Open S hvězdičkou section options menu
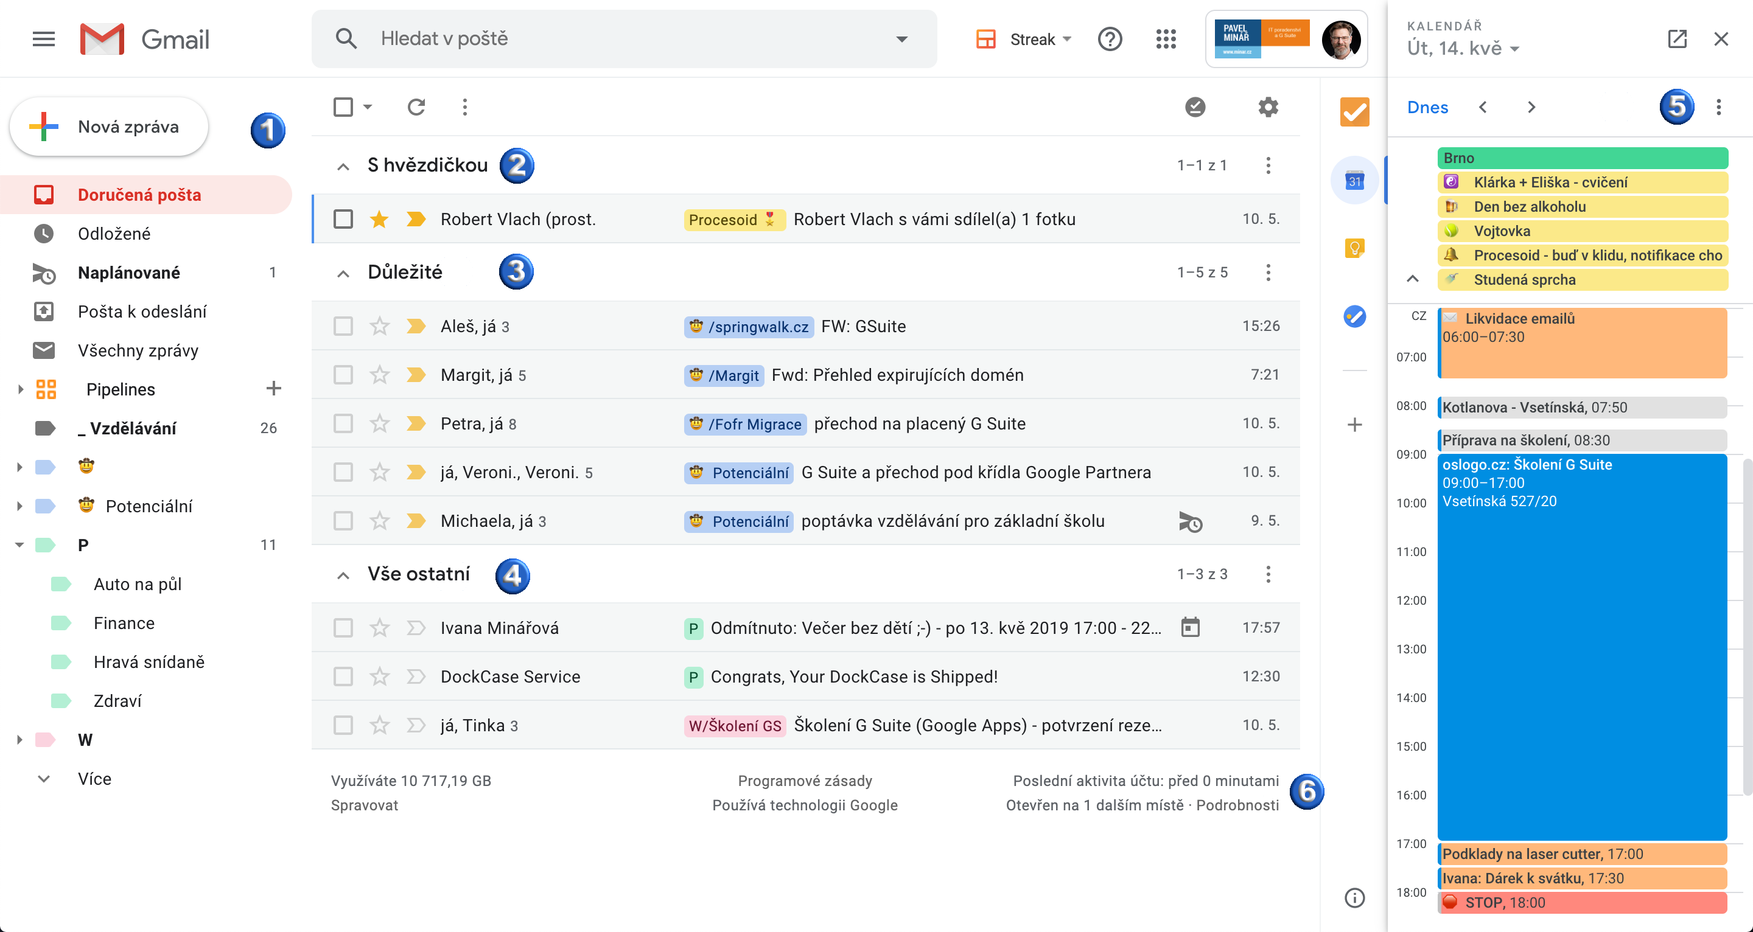 1268,165
